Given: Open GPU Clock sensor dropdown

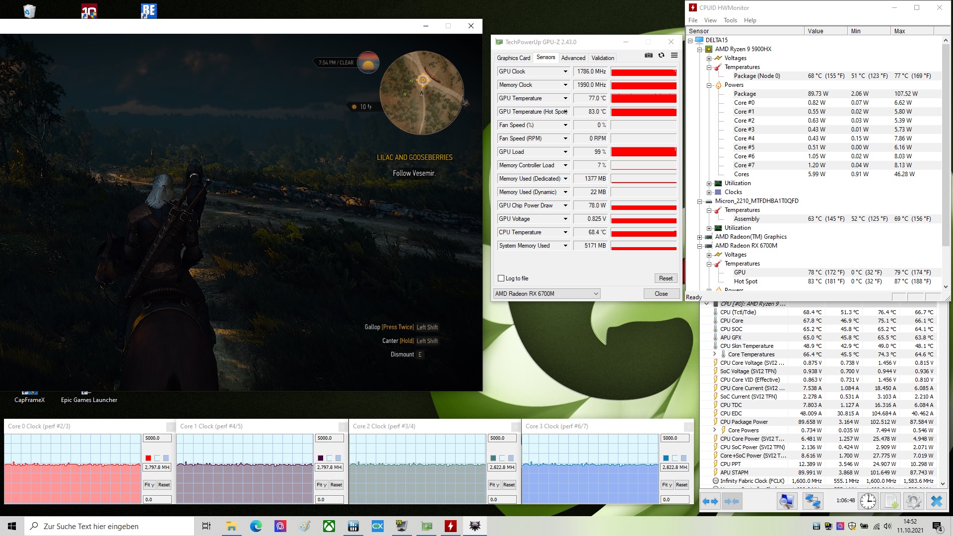Looking at the screenshot, I should pos(565,71).
